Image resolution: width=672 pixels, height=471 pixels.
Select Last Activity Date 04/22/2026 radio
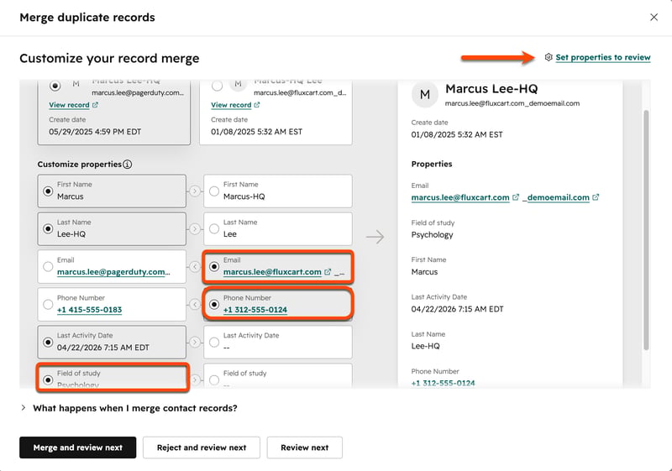tap(48, 342)
